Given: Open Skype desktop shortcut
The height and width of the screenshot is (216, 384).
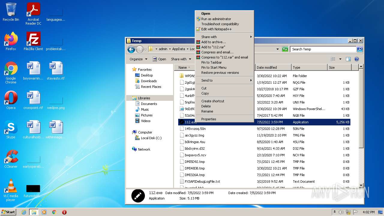Looking at the screenshot, I should point(11,130).
